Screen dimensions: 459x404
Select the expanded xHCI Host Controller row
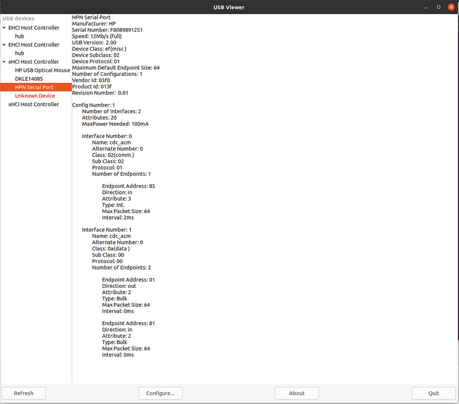click(36, 62)
